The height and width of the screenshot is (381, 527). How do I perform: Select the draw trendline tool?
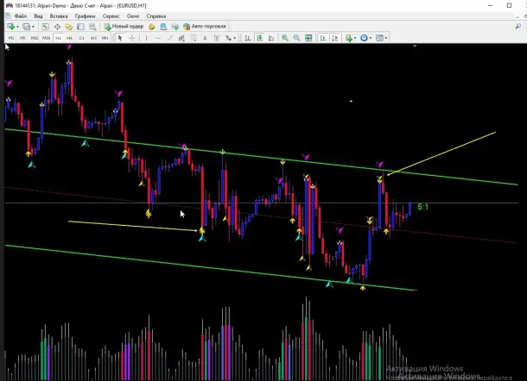(168, 38)
